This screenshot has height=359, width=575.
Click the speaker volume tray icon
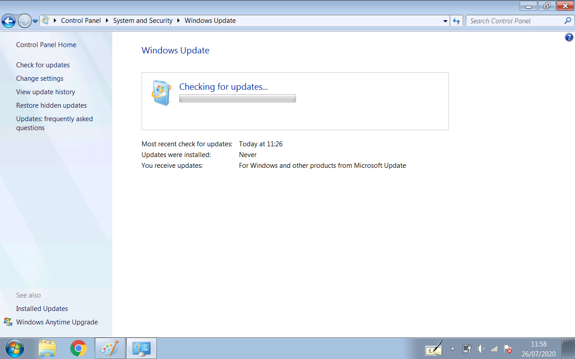pyautogui.click(x=480, y=349)
